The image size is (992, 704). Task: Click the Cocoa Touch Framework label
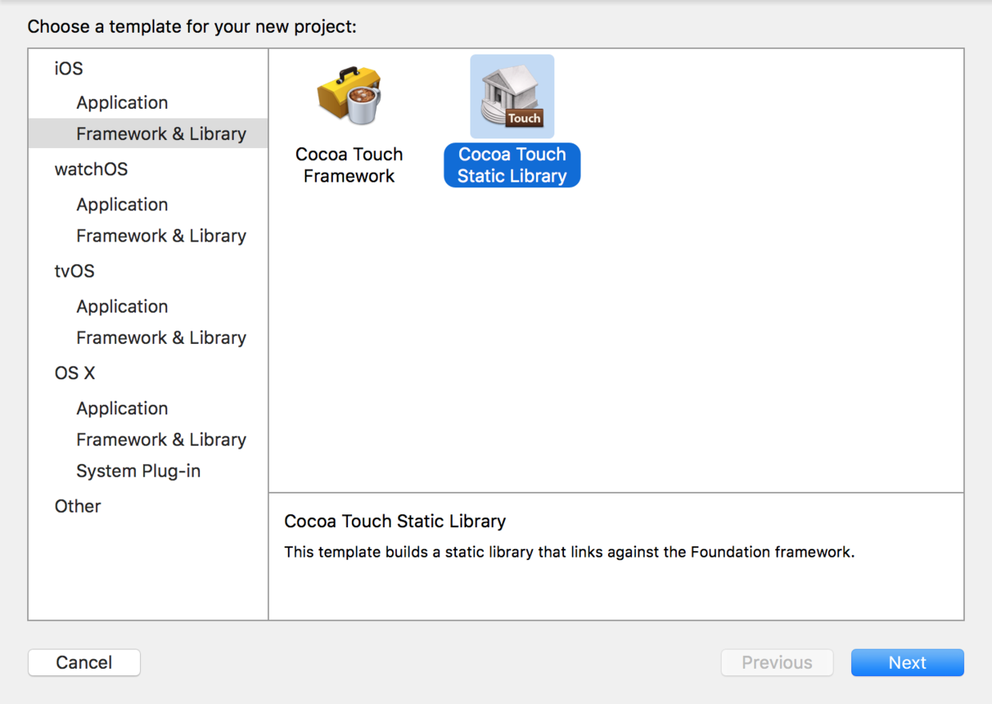pos(350,165)
